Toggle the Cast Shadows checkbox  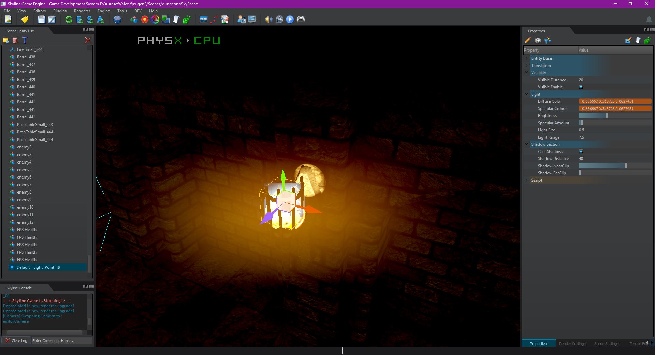pyautogui.click(x=581, y=152)
